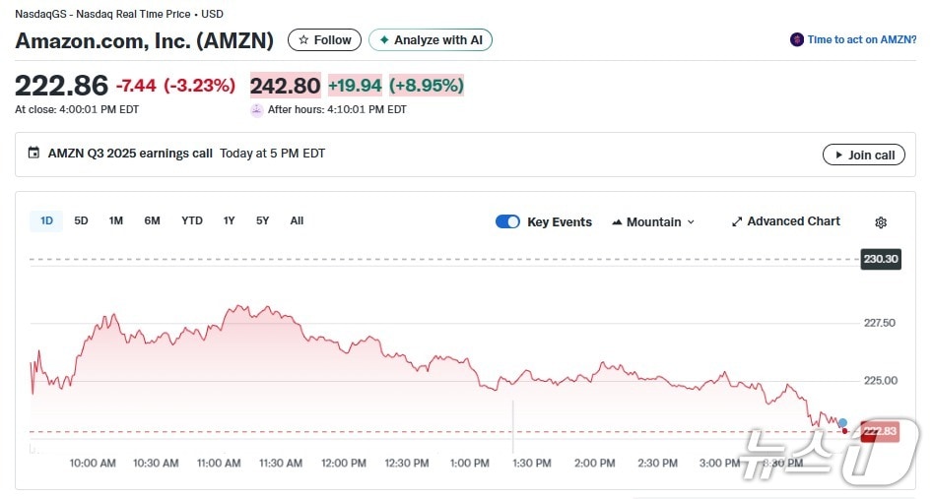Click the calendar icon beside earnings call
The height and width of the screenshot is (499, 933).
pyautogui.click(x=34, y=154)
